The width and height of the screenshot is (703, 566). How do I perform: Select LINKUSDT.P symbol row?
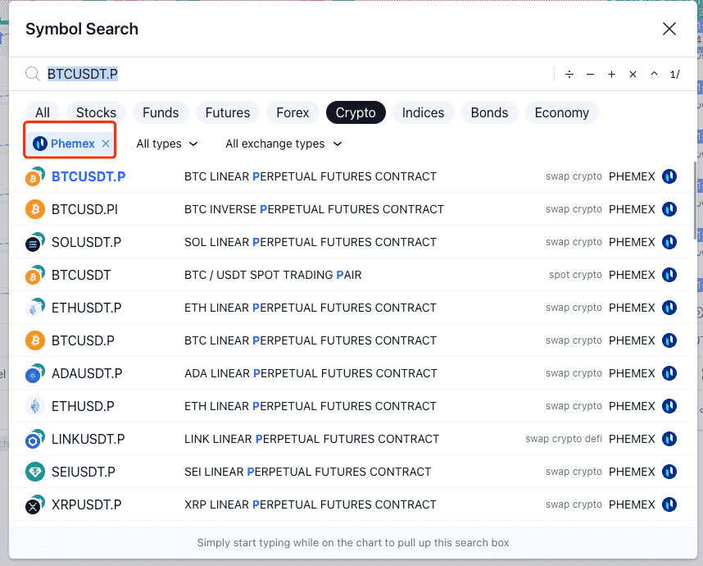pos(351,439)
